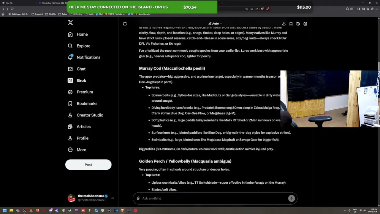Open Articles in the sidebar
Viewport: 380px width, 214px height.
[79, 127]
